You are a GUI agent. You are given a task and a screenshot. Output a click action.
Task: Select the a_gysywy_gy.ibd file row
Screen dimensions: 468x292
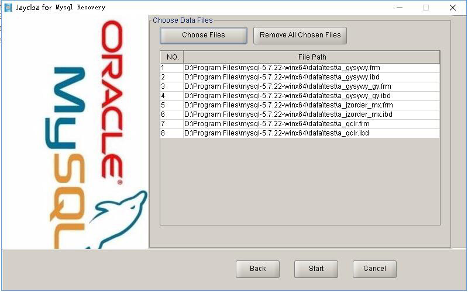[x=300, y=96]
